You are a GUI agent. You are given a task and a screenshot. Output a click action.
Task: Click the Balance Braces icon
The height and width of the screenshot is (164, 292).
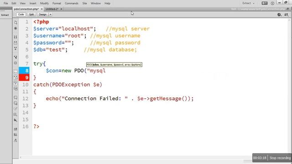pos(16,63)
